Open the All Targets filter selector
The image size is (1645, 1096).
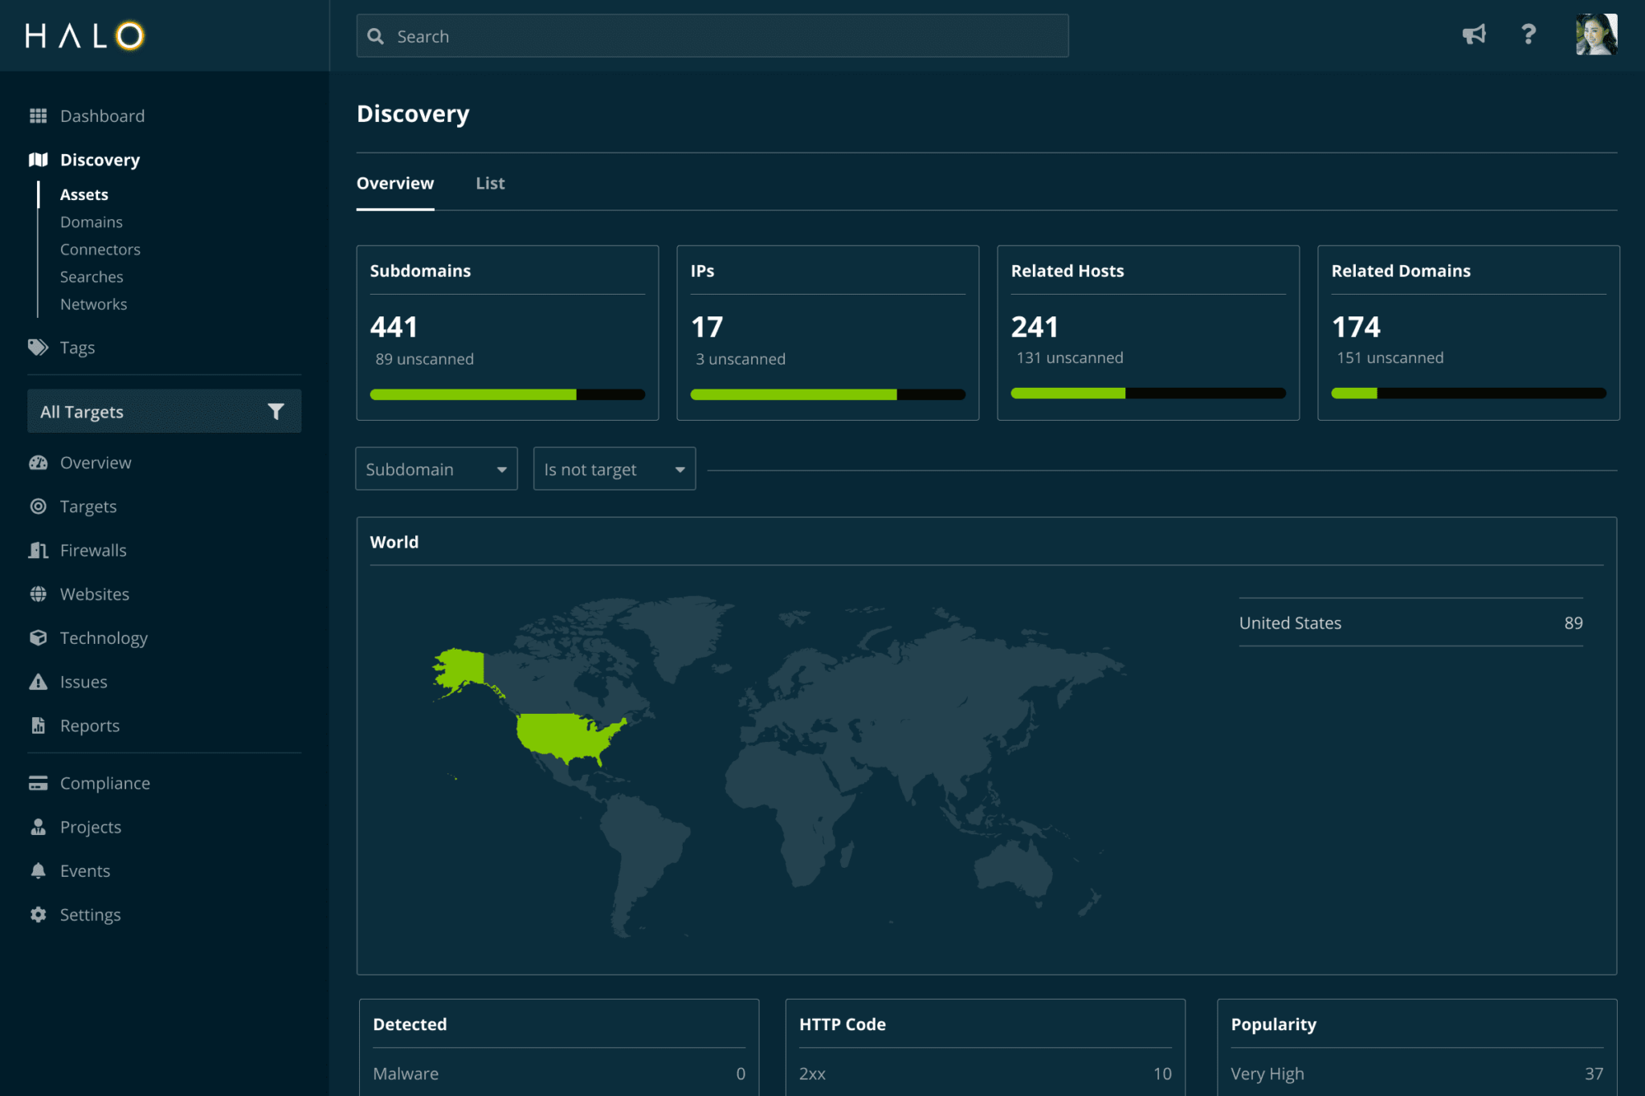coord(164,411)
